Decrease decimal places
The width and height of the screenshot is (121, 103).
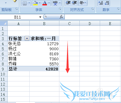click(107, 3)
